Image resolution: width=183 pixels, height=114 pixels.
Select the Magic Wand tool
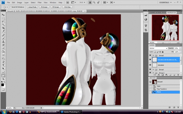click(x=3, y=25)
